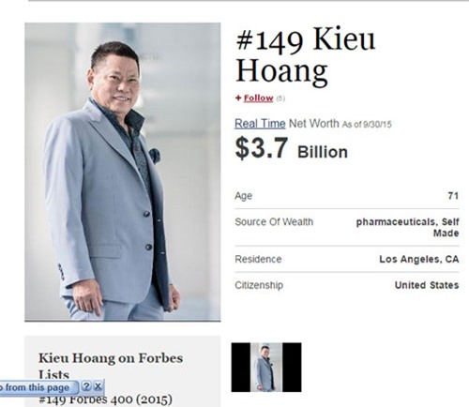Click the 'from this page' popup button
This screenshot has width=469, height=407.
[x=38, y=387]
